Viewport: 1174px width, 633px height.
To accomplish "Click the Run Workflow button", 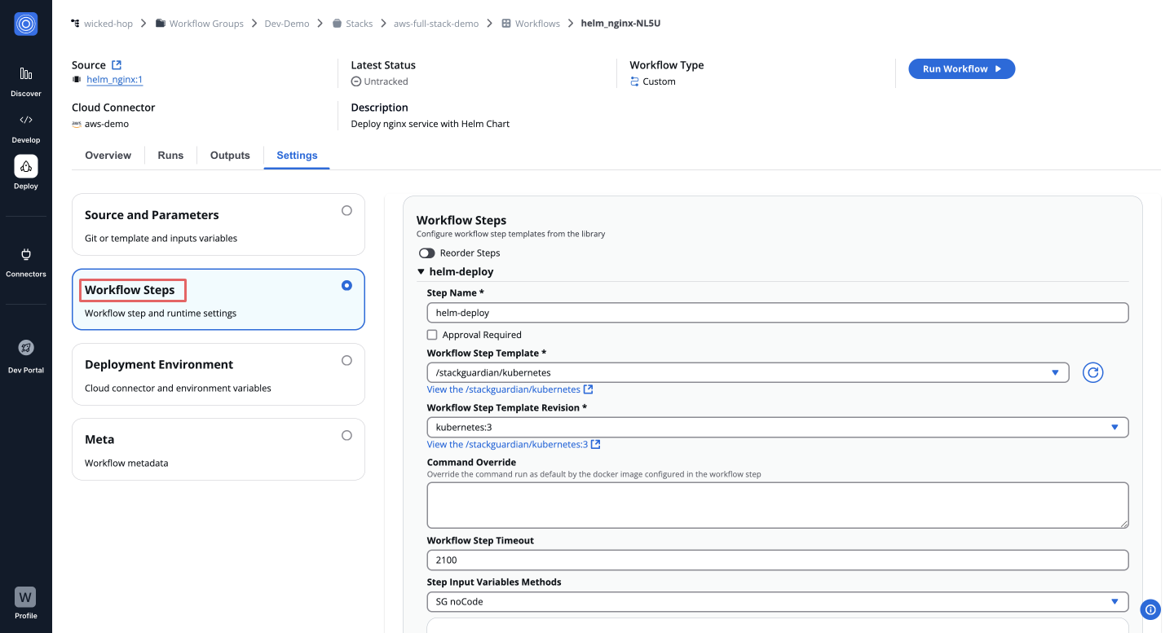I will pos(961,69).
